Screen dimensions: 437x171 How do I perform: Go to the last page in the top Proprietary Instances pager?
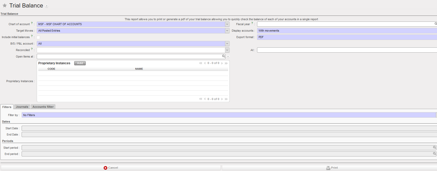click(226, 63)
